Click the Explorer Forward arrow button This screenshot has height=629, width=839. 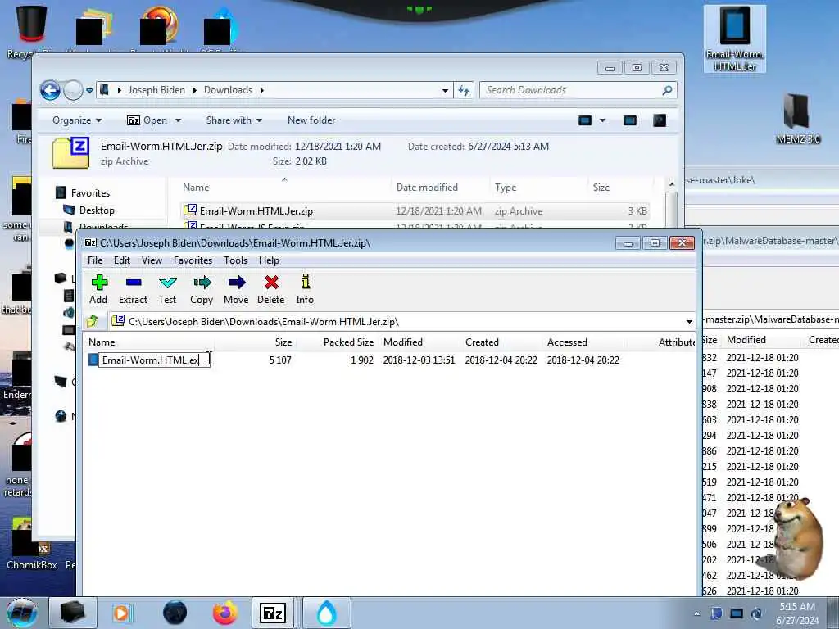click(73, 90)
